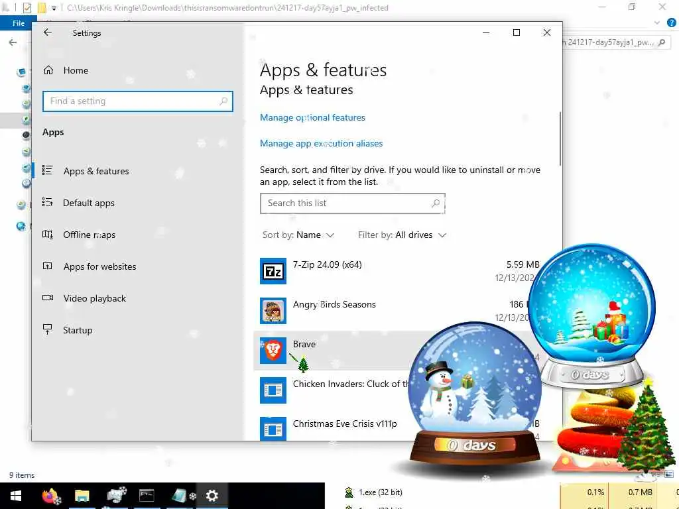Go back in the Settings window

pyautogui.click(x=48, y=32)
